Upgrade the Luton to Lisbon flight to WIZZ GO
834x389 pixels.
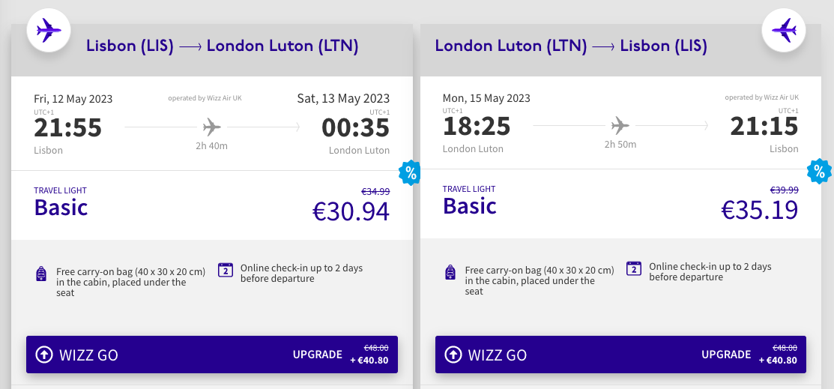pos(620,355)
